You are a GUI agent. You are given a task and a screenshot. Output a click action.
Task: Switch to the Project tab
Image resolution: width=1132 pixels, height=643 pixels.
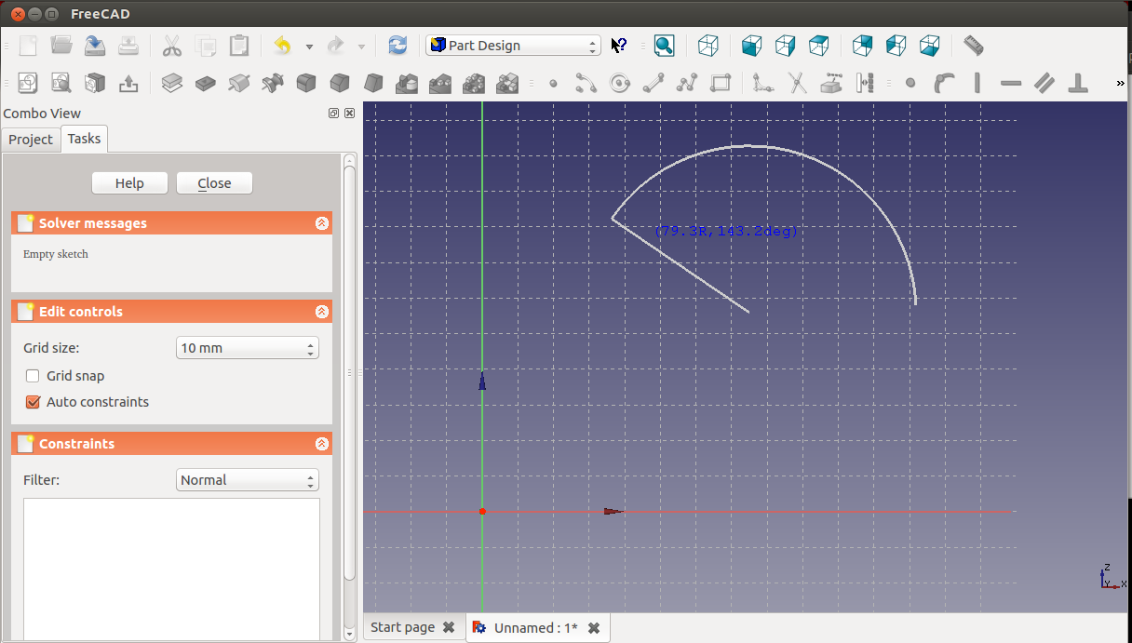(x=31, y=140)
